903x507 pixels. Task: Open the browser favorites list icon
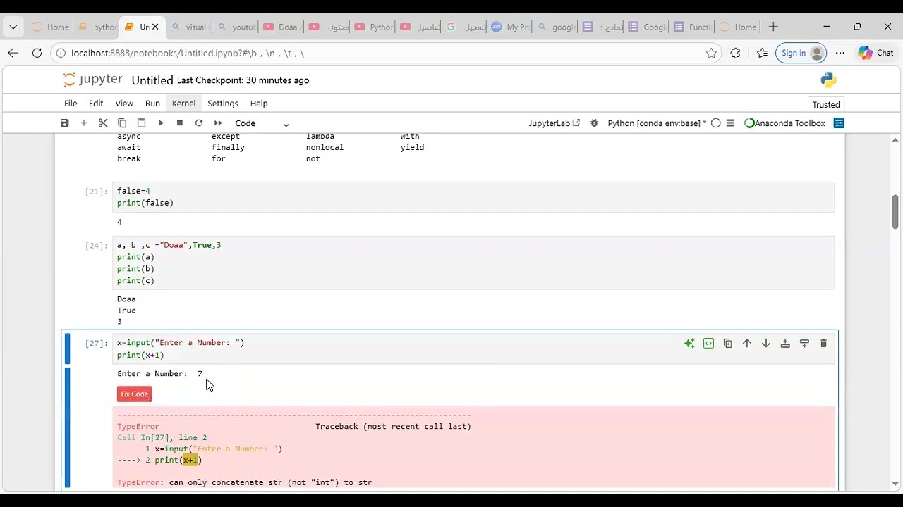(762, 53)
